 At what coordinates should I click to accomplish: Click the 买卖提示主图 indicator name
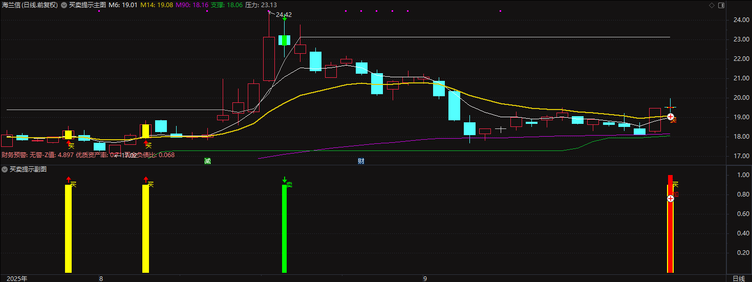click(88, 5)
